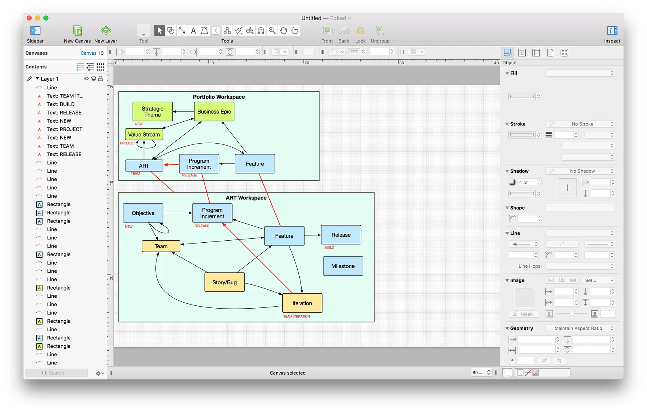Click the Mask button
This screenshot has width=647, height=413.
[x=524, y=314]
